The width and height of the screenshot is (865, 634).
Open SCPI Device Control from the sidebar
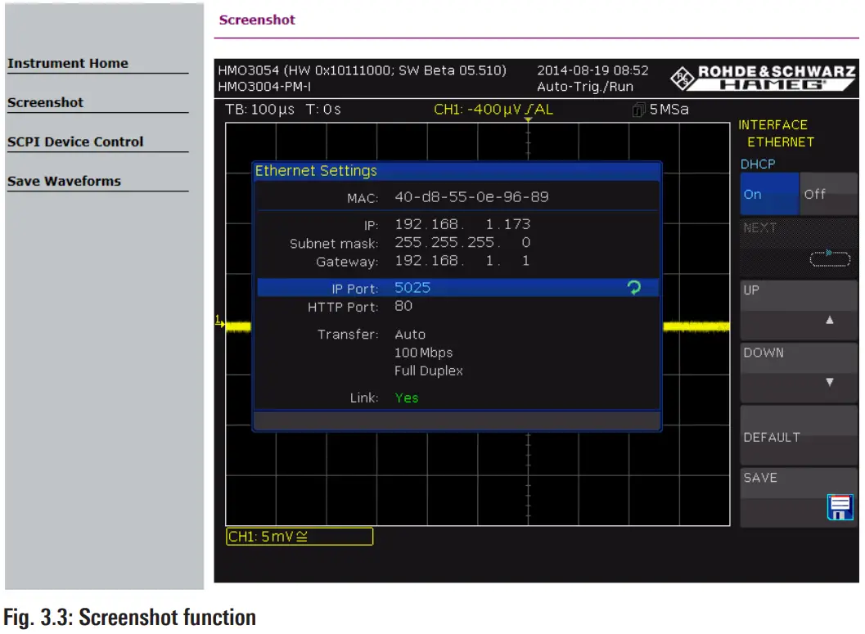tap(74, 142)
